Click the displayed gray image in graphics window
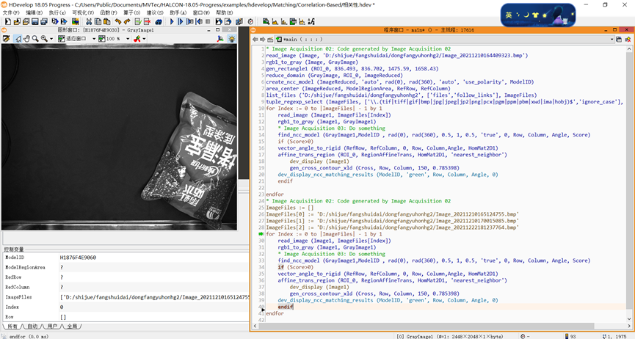 [x=119, y=137]
